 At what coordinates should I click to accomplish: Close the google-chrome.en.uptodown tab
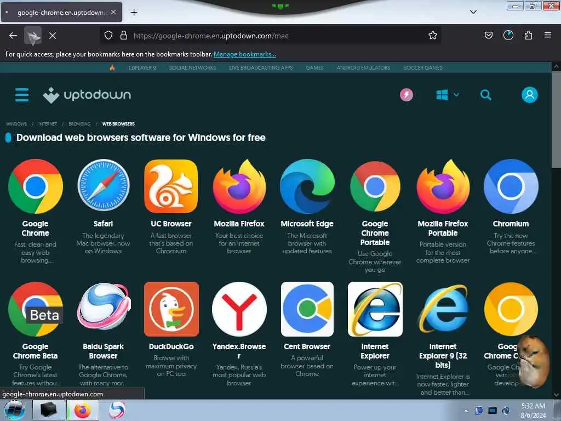[113, 12]
